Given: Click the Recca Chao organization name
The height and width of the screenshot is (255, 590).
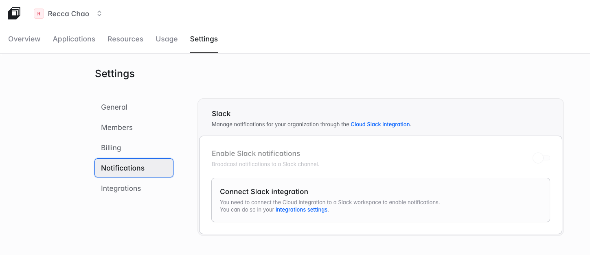Looking at the screenshot, I should [68, 14].
